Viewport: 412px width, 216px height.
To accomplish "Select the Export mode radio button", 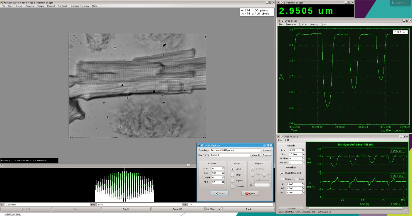I will tap(233, 180).
